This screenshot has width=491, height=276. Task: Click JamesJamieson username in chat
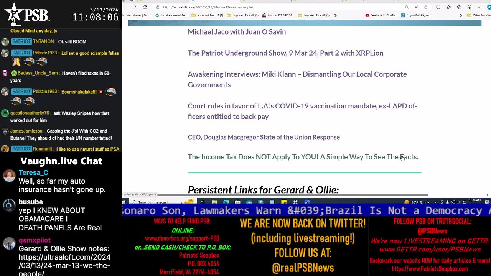[x=26, y=131]
